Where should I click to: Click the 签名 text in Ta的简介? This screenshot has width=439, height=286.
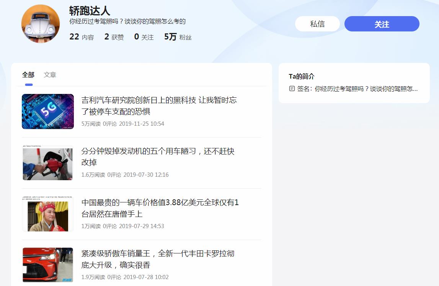(357, 89)
